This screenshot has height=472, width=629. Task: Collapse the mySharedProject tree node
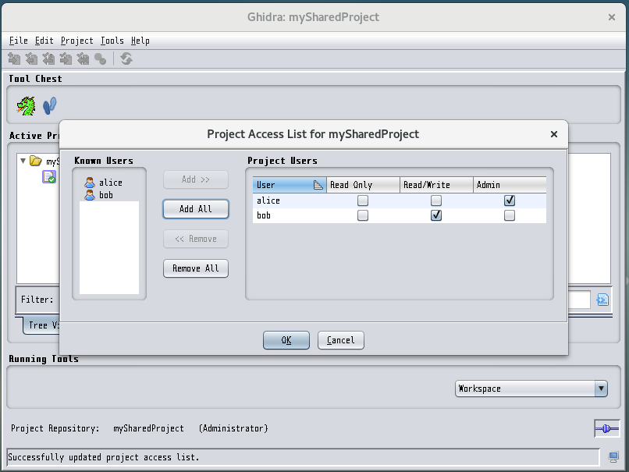[23, 161]
